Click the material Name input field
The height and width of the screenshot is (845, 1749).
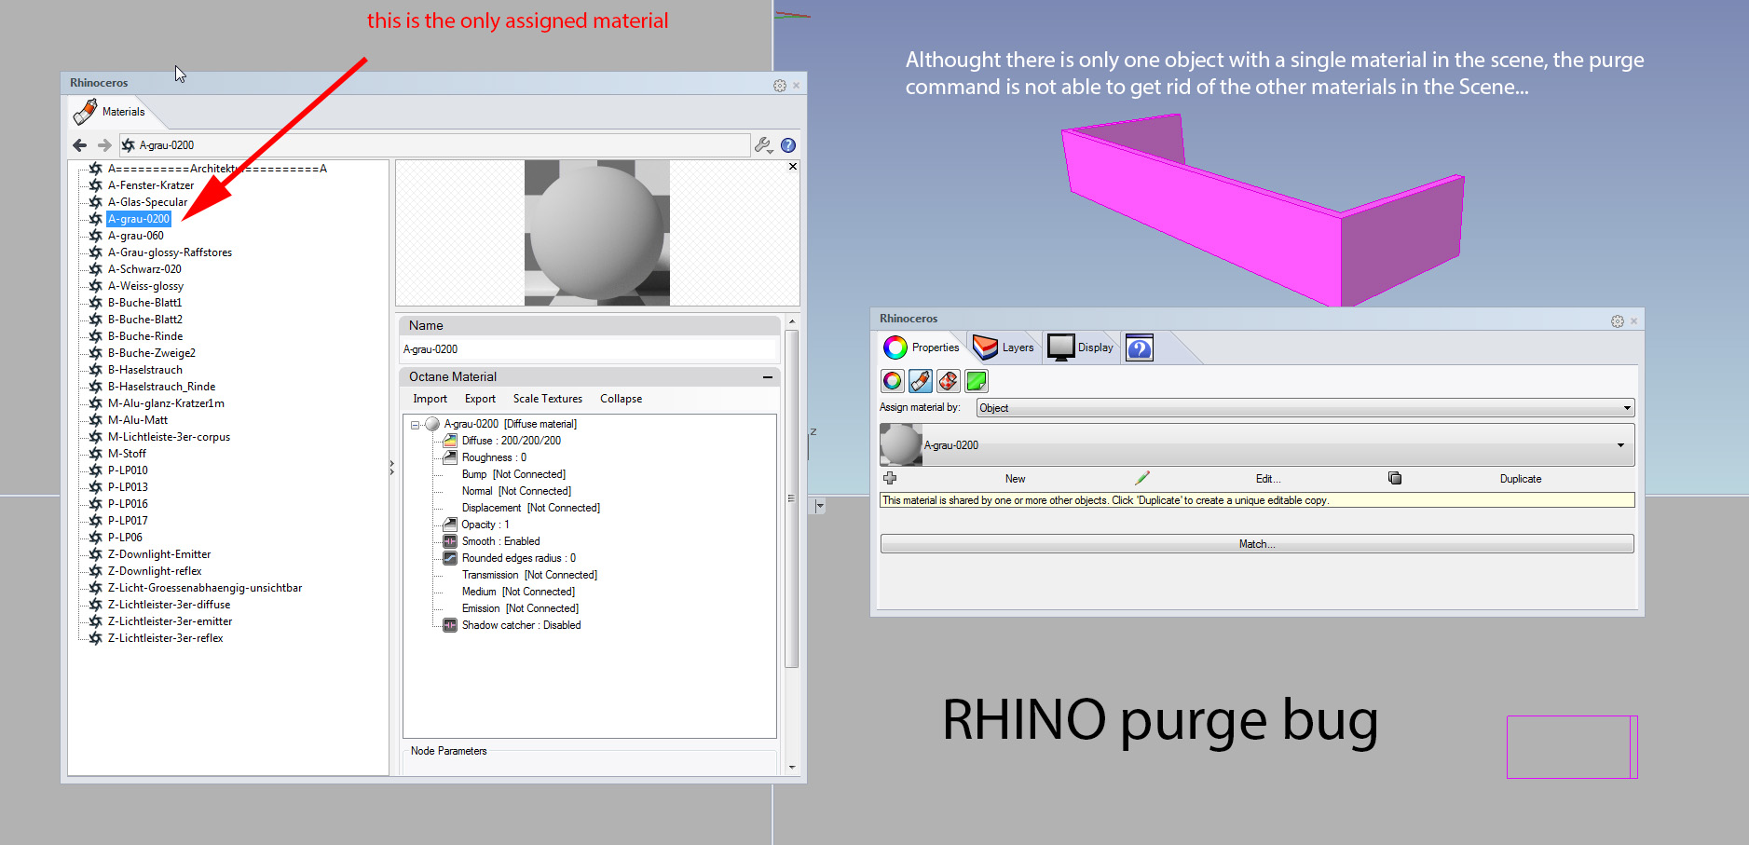[x=590, y=349]
